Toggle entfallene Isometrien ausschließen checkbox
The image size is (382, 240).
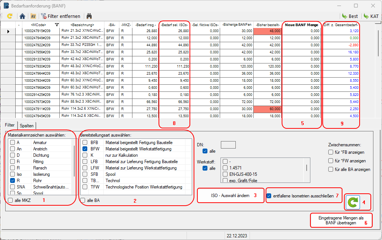click(x=269, y=196)
